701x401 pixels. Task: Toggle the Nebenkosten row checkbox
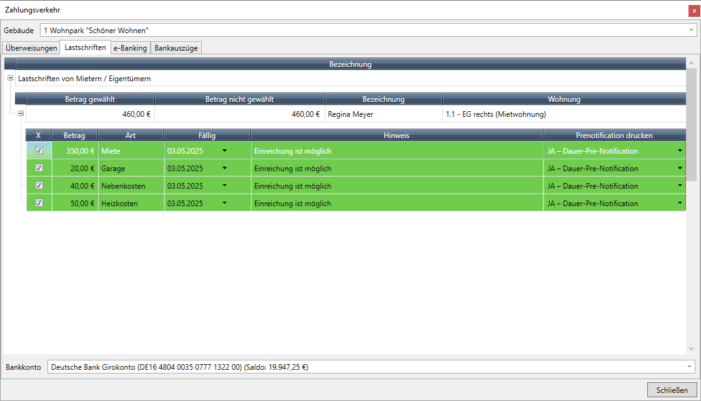tap(39, 186)
